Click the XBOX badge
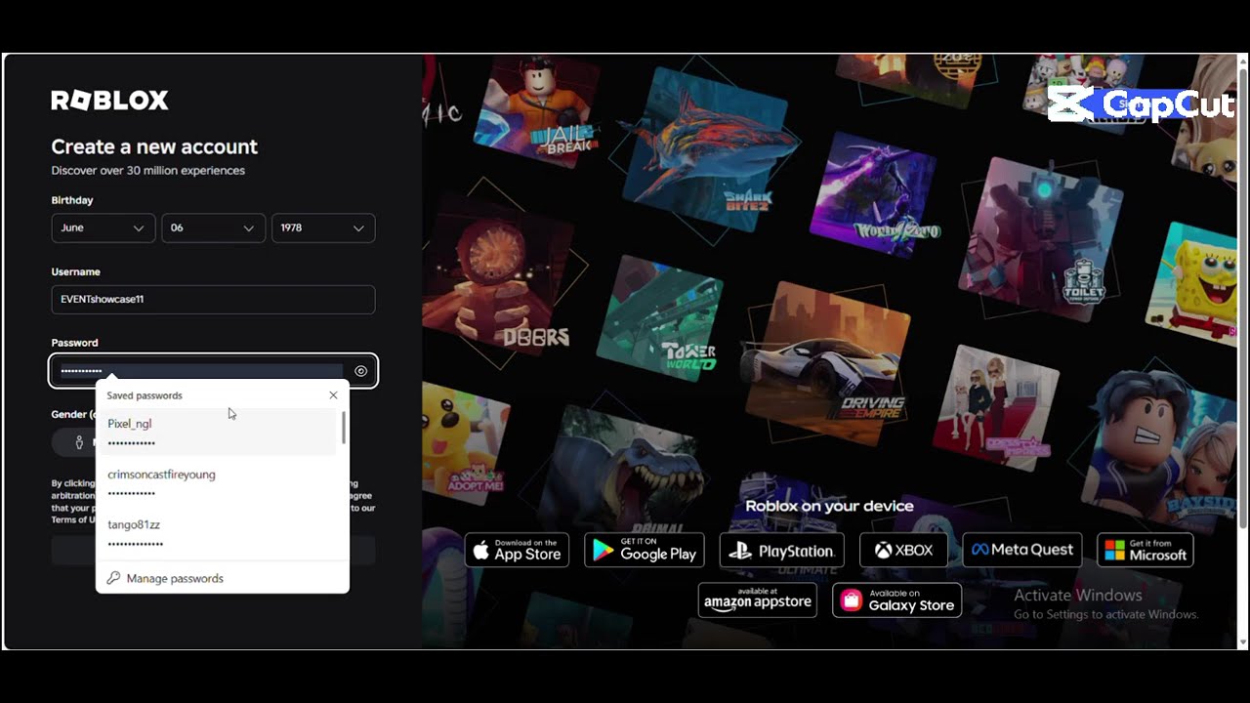This screenshot has height=703, width=1250. click(903, 550)
